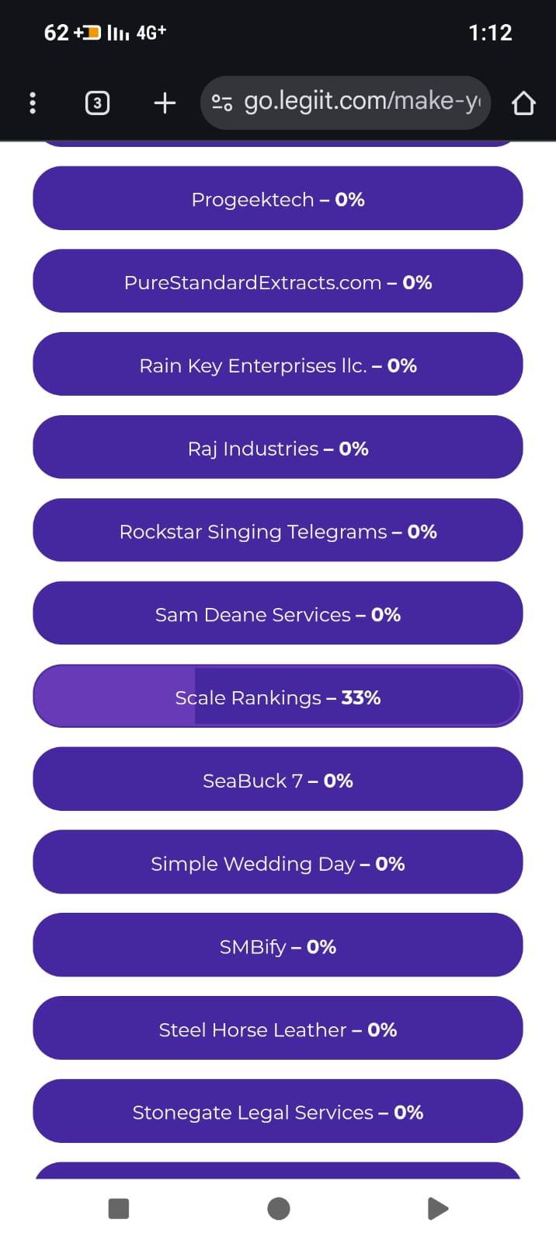Tap the site settings icon in address bar
The width and height of the screenshot is (556, 1244).
[x=222, y=103]
